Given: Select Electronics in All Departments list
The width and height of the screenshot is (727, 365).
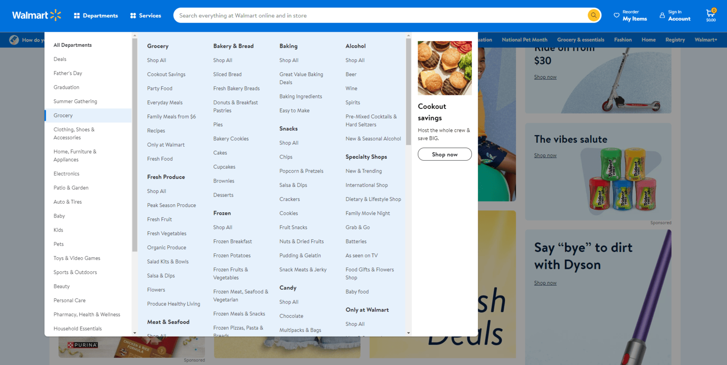Looking at the screenshot, I should [66, 174].
